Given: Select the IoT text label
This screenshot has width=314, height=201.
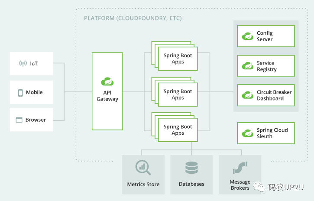Looking at the screenshot, I should (x=34, y=64).
